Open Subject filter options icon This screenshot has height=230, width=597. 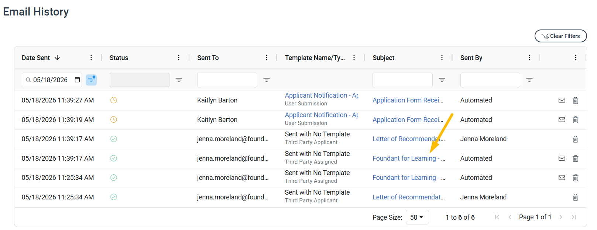tap(442, 80)
